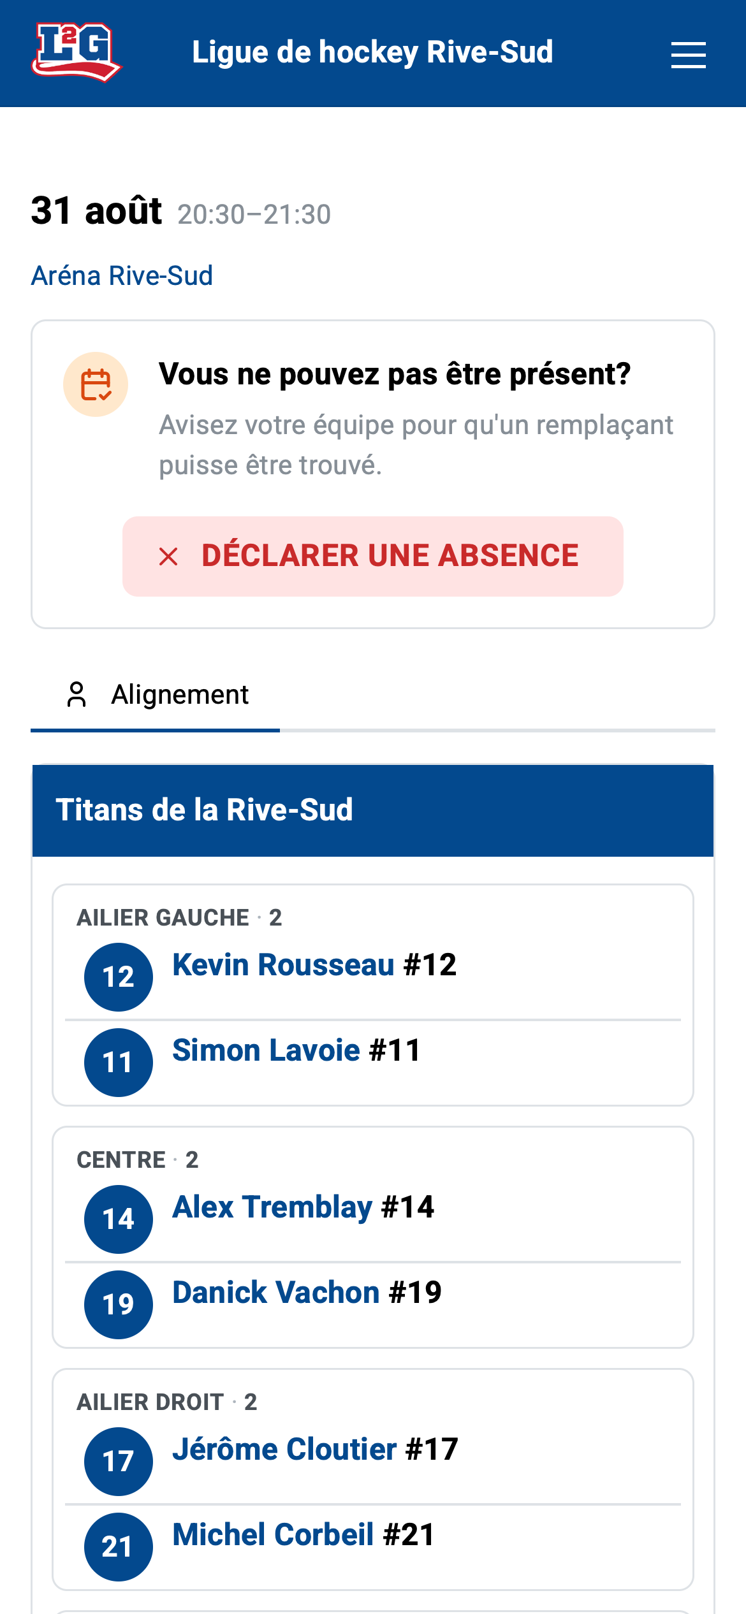
Task: Open Jérôme Cloutier's player profile
Action: (x=315, y=1449)
